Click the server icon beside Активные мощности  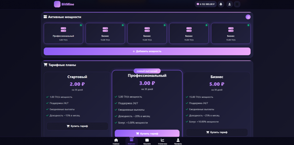(x=45, y=17)
